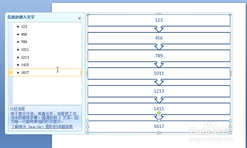The width and height of the screenshot is (247, 148).
Task: Click SmartArt frame top-center dotted handle
Action: pos(159,14)
